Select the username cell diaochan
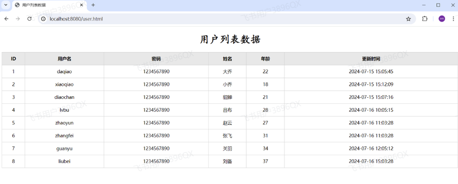Image resolution: width=458 pixels, height=184 pixels. click(x=64, y=97)
